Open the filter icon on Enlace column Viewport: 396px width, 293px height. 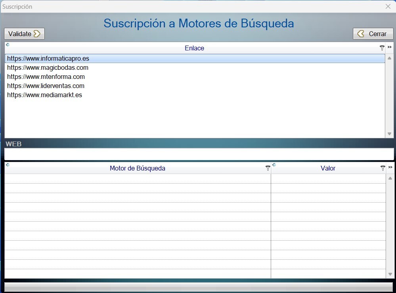382,48
